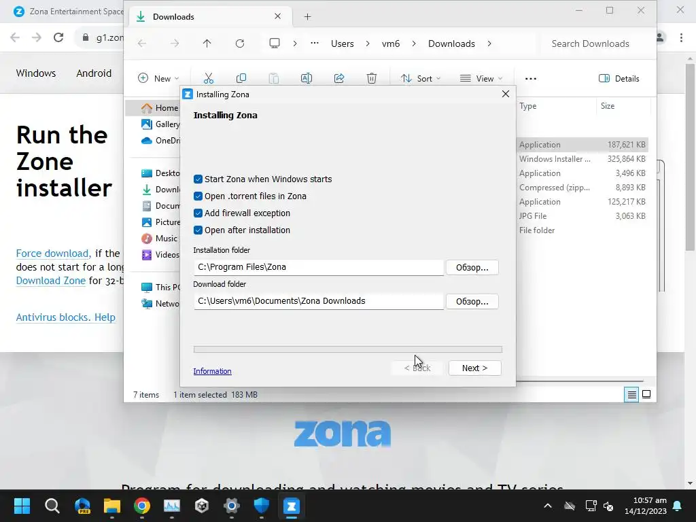Click the Type column header
This screenshot has width=696, height=522.
(x=556, y=106)
